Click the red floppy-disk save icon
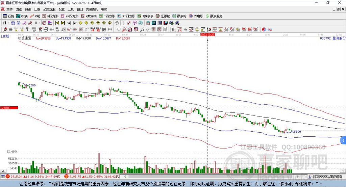Image resolution: width=346 pixels, height=187 pixels. [166, 23]
